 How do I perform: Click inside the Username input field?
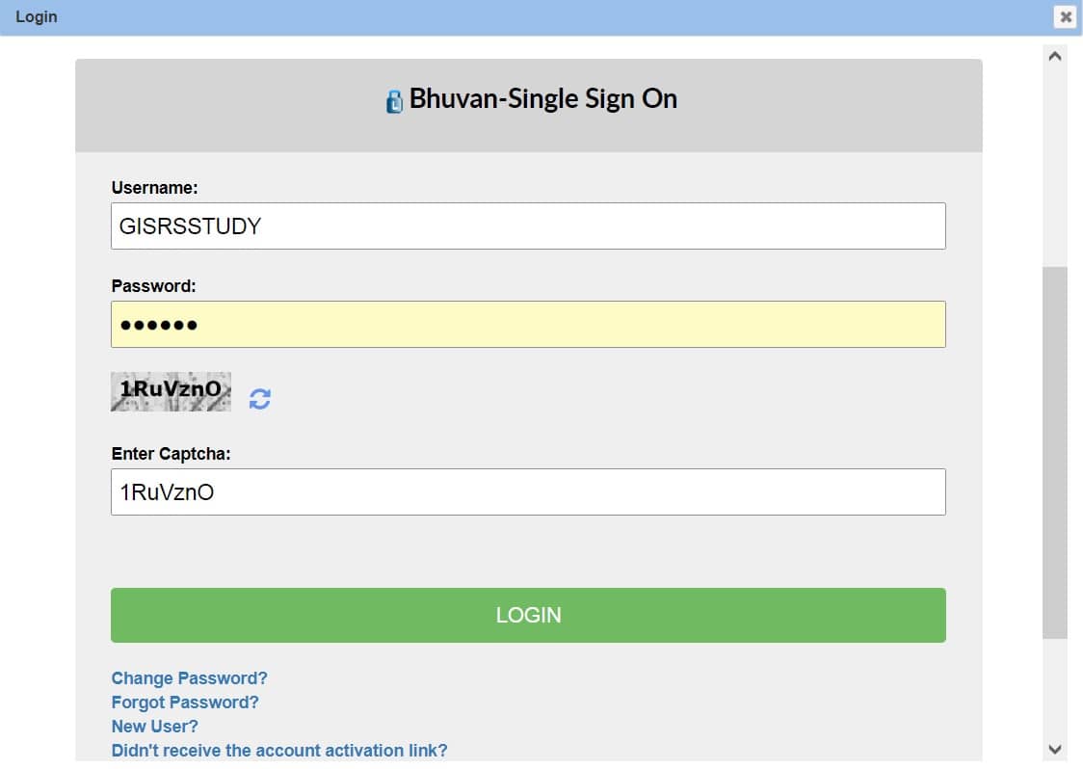click(528, 225)
